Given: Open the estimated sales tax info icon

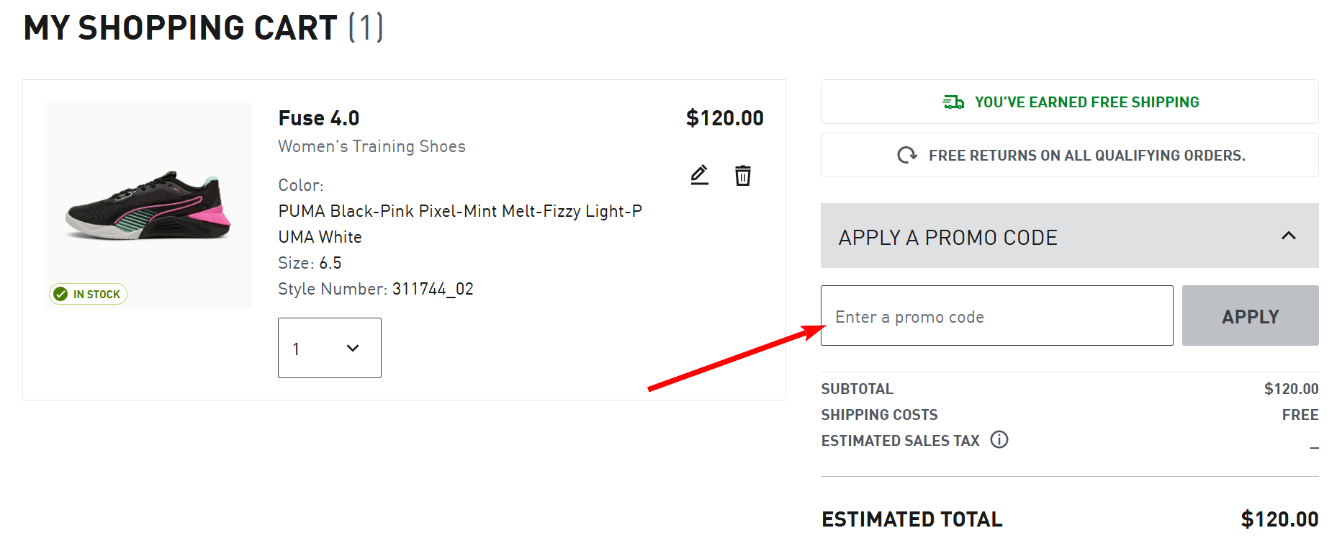Looking at the screenshot, I should [x=1001, y=439].
